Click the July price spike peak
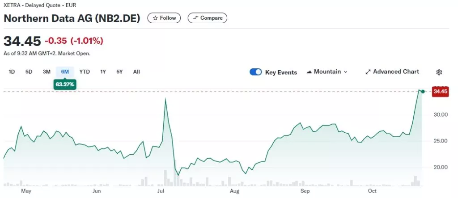This screenshot has width=458, height=198. tap(165, 99)
